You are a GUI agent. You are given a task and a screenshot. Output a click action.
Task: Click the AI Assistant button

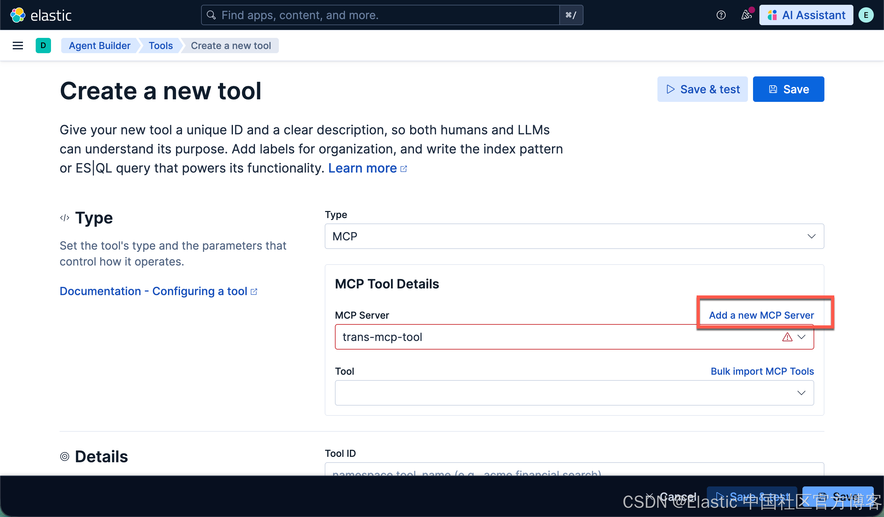[x=806, y=15]
